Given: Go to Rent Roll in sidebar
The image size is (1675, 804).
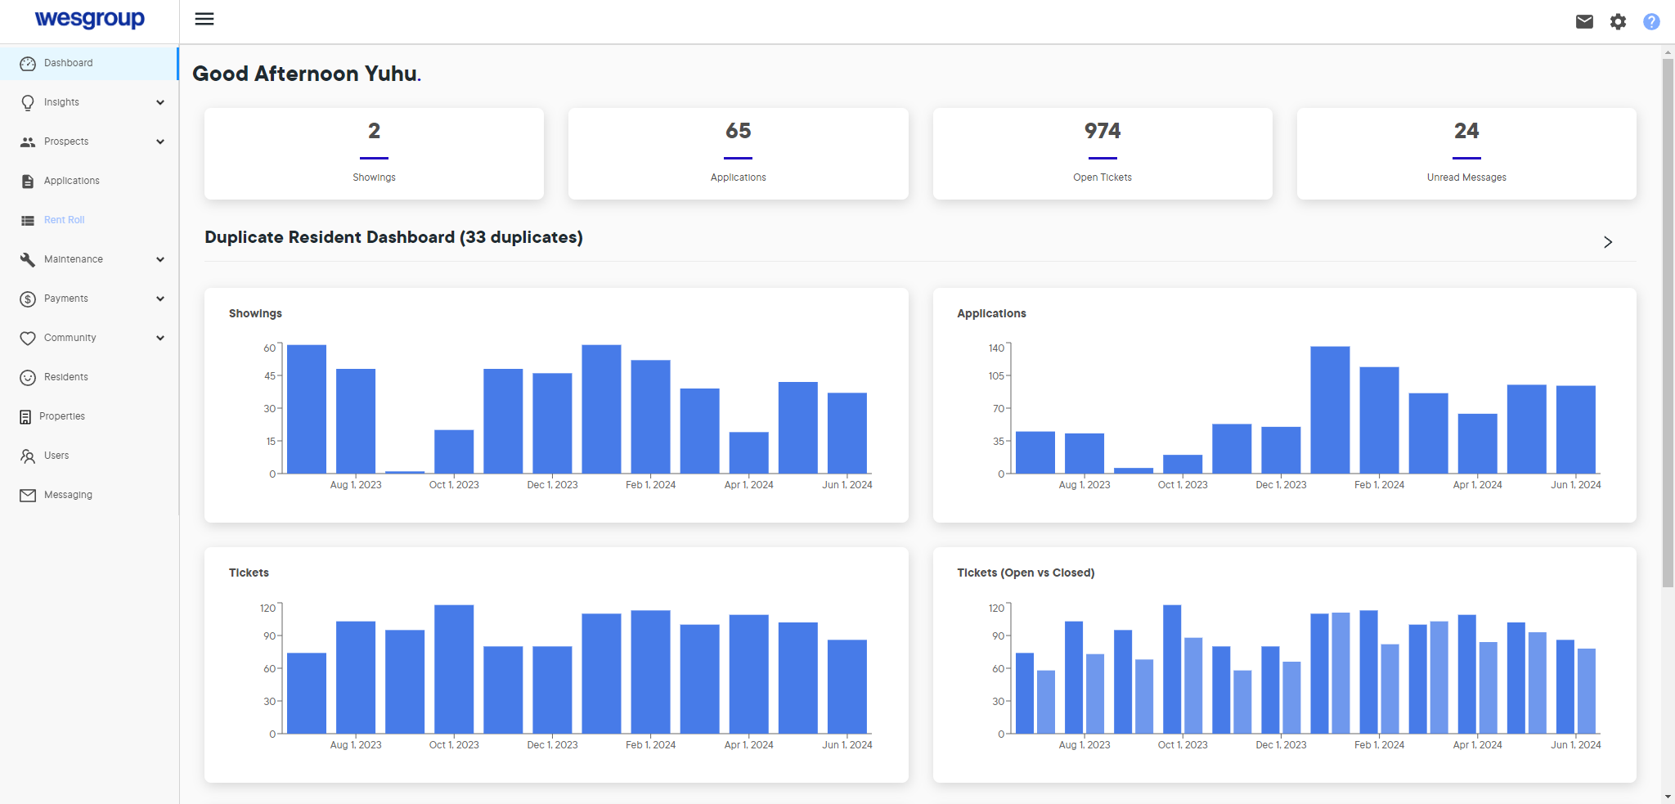Looking at the screenshot, I should pos(64,220).
